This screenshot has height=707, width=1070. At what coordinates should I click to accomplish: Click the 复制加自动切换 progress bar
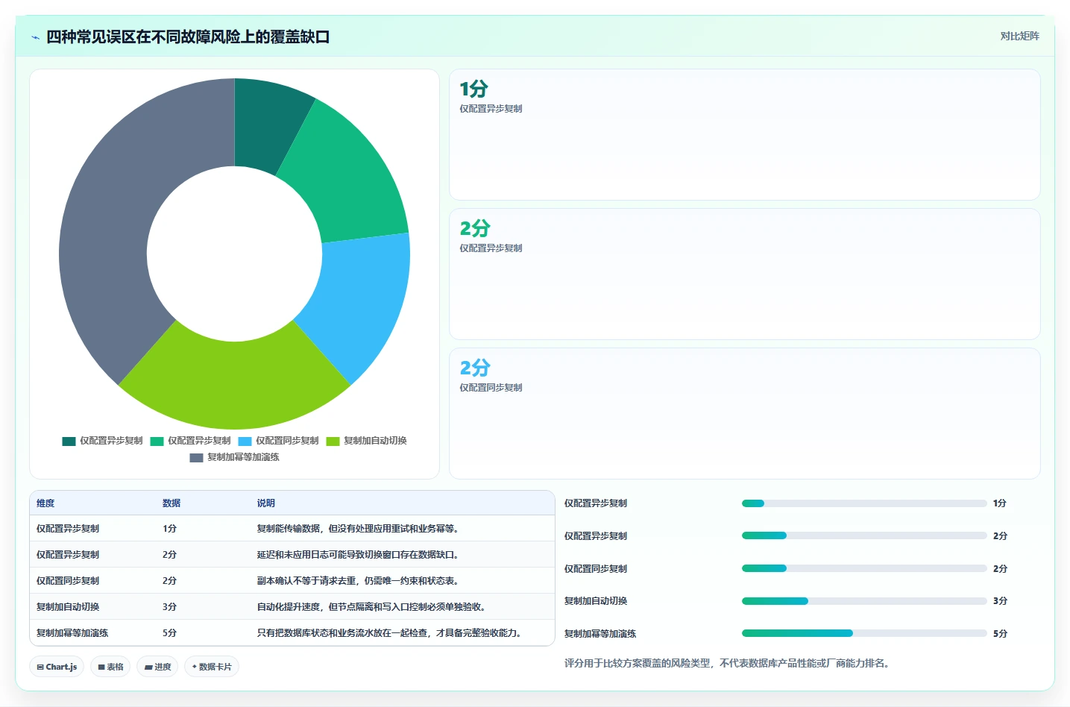click(864, 601)
